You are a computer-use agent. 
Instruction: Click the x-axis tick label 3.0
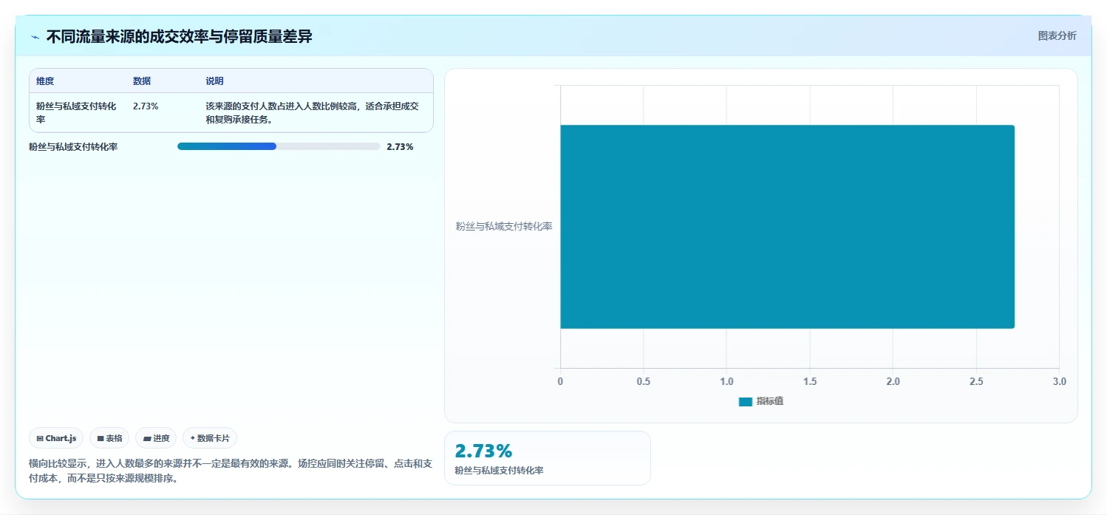(x=1060, y=381)
